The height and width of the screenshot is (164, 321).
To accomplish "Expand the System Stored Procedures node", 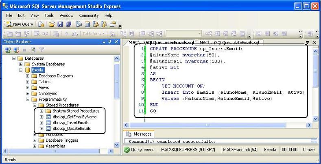I will coord(41,111).
